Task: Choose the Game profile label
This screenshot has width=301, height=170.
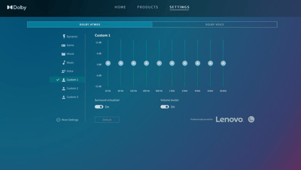Action: click(70, 45)
